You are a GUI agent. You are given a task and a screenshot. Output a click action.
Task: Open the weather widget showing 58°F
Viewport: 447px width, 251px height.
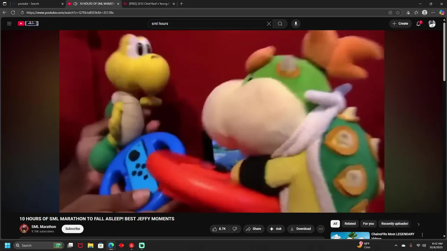tap(364, 245)
